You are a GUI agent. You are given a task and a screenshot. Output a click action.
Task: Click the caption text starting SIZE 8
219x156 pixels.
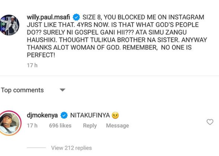point(117,36)
